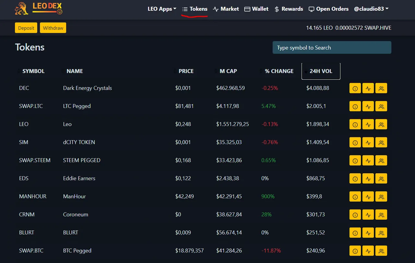Image resolution: width=415 pixels, height=263 pixels.
Task: Select the SWAP.LTC symbol cell
Action: (31, 106)
